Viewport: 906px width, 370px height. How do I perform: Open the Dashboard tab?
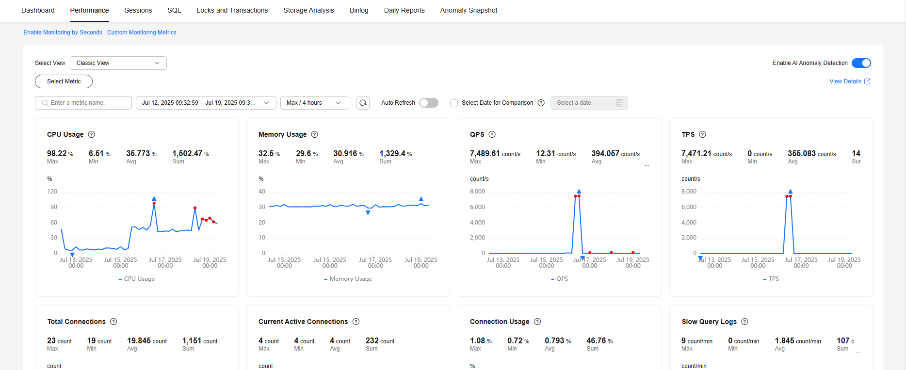(38, 10)
